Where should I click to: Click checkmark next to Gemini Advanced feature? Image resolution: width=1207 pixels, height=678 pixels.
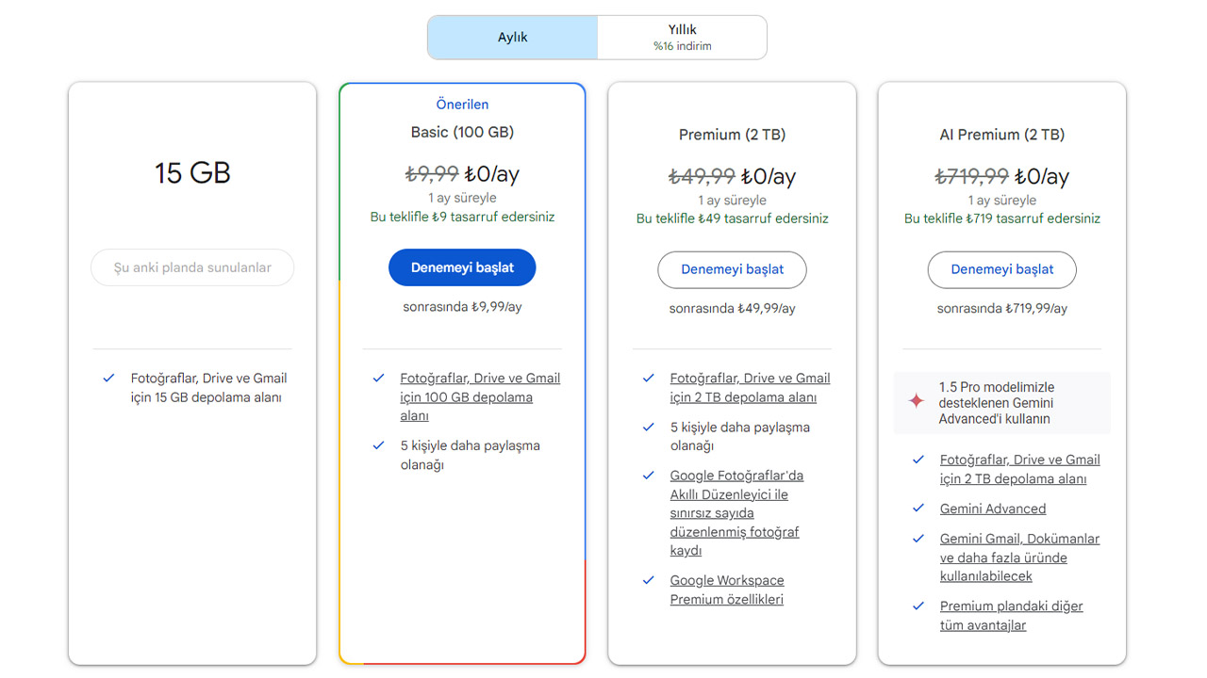918,508
